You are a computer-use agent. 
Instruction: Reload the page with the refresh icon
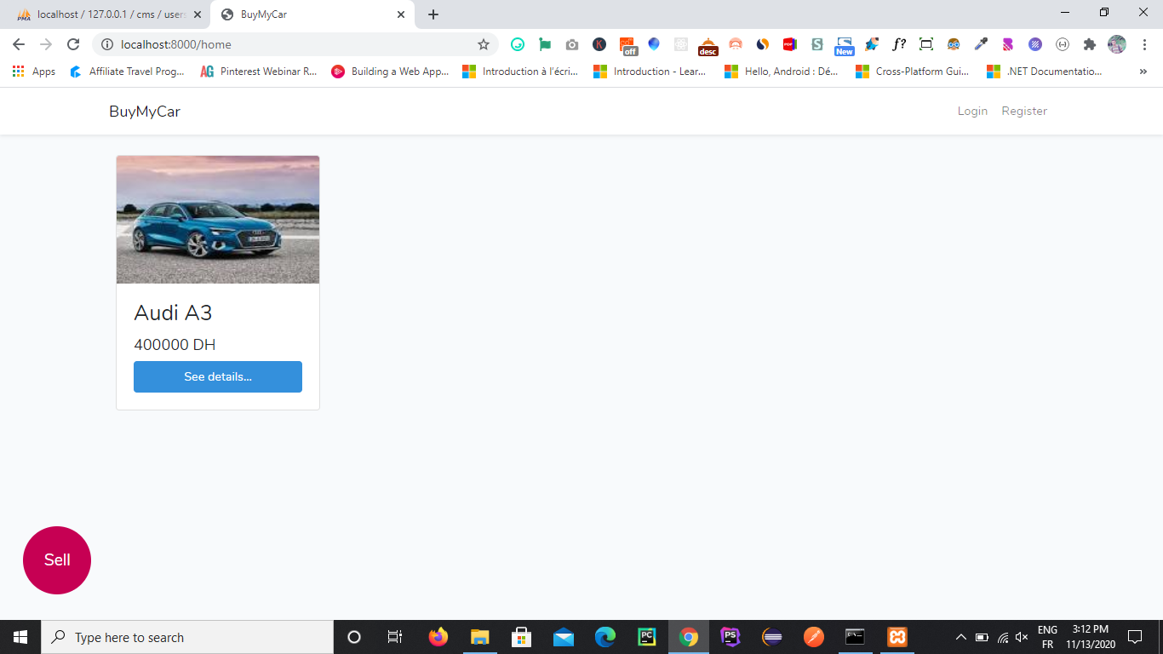click(73, 44)
